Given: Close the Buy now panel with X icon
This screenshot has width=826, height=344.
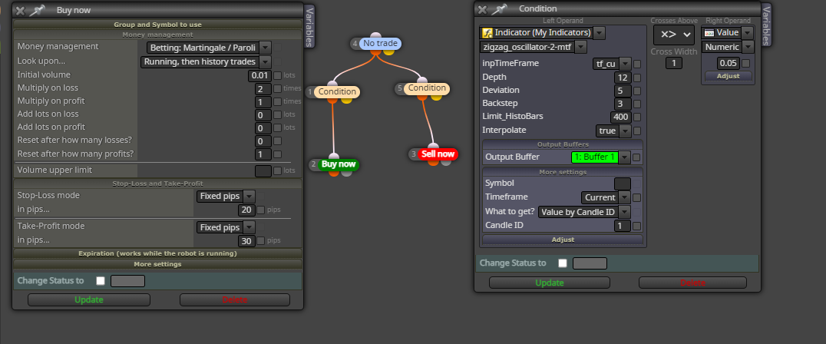Looking at the screenshot, I should [x=20, y=10].
